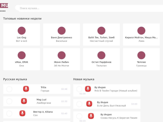Image resolution: width=163 pixels, height=122 pixels.
Task: Open the Женя Любич Эй Не Молчи card
Action: point(61,59)
